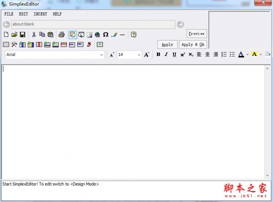
Task: Insert an image using the picture icon
Action: click(x=89, y=35)
